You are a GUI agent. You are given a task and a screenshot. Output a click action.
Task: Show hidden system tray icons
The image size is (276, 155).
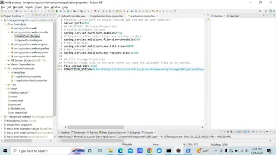[x=216, y=151]
